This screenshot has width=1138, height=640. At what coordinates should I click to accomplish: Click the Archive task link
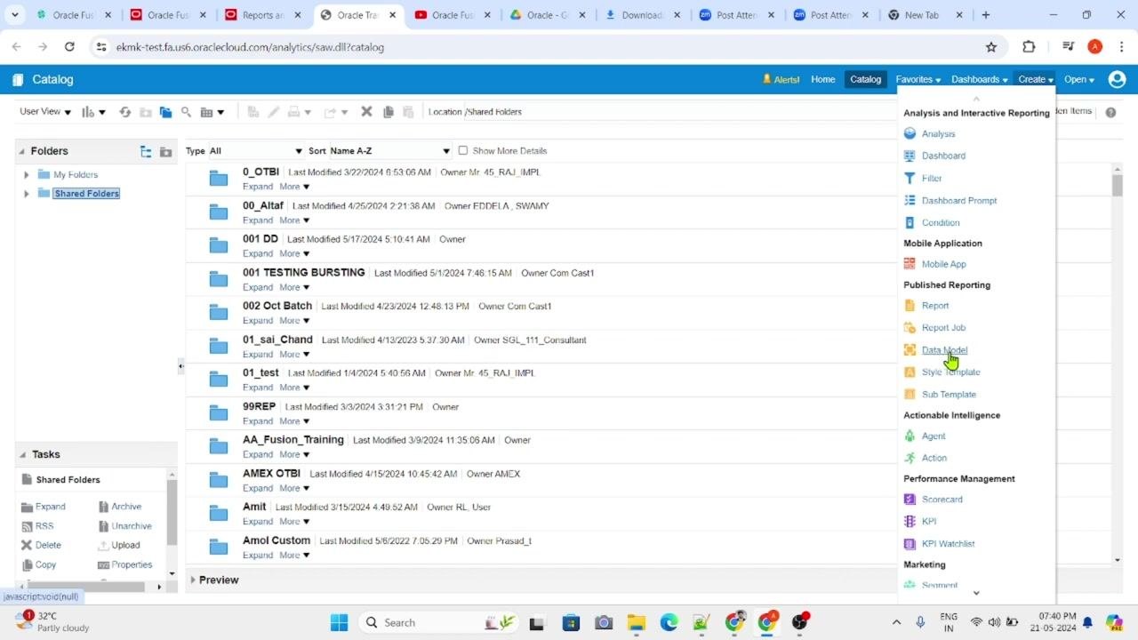[x=126, y=507]
